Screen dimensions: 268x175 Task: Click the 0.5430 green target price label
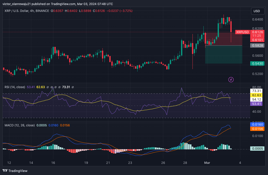257,64
